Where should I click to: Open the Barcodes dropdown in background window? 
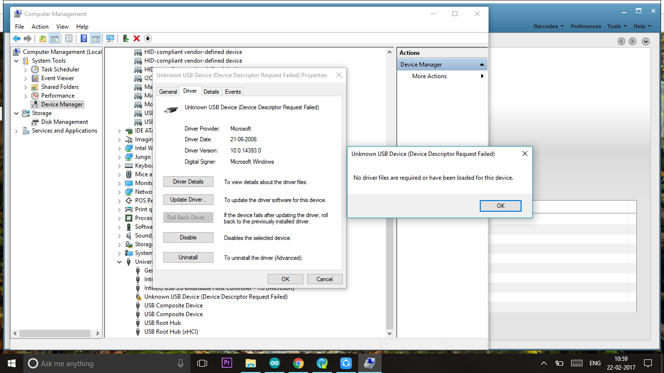(x=549, y=26)
